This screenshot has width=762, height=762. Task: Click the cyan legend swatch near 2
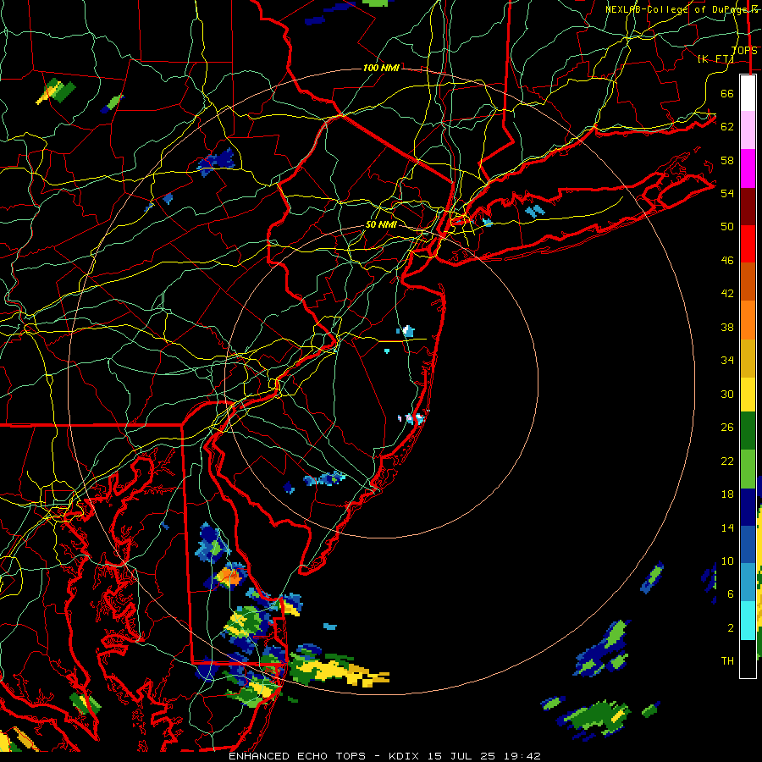click(x=748, y=621)
